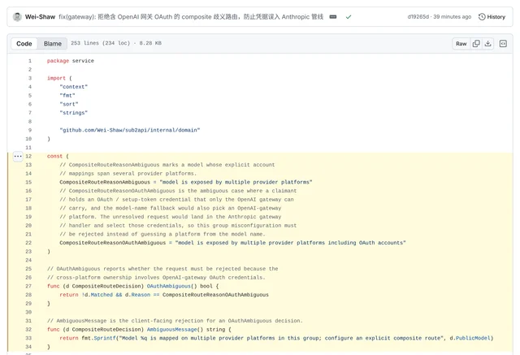The height and width of the screenshot is (355, 520).
Task: Click the "fmt" import
Action: (x=67, y=96)
